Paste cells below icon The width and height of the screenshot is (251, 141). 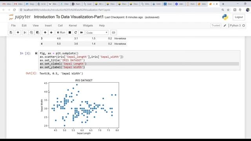pyautogui.click(x=38, y=33)
